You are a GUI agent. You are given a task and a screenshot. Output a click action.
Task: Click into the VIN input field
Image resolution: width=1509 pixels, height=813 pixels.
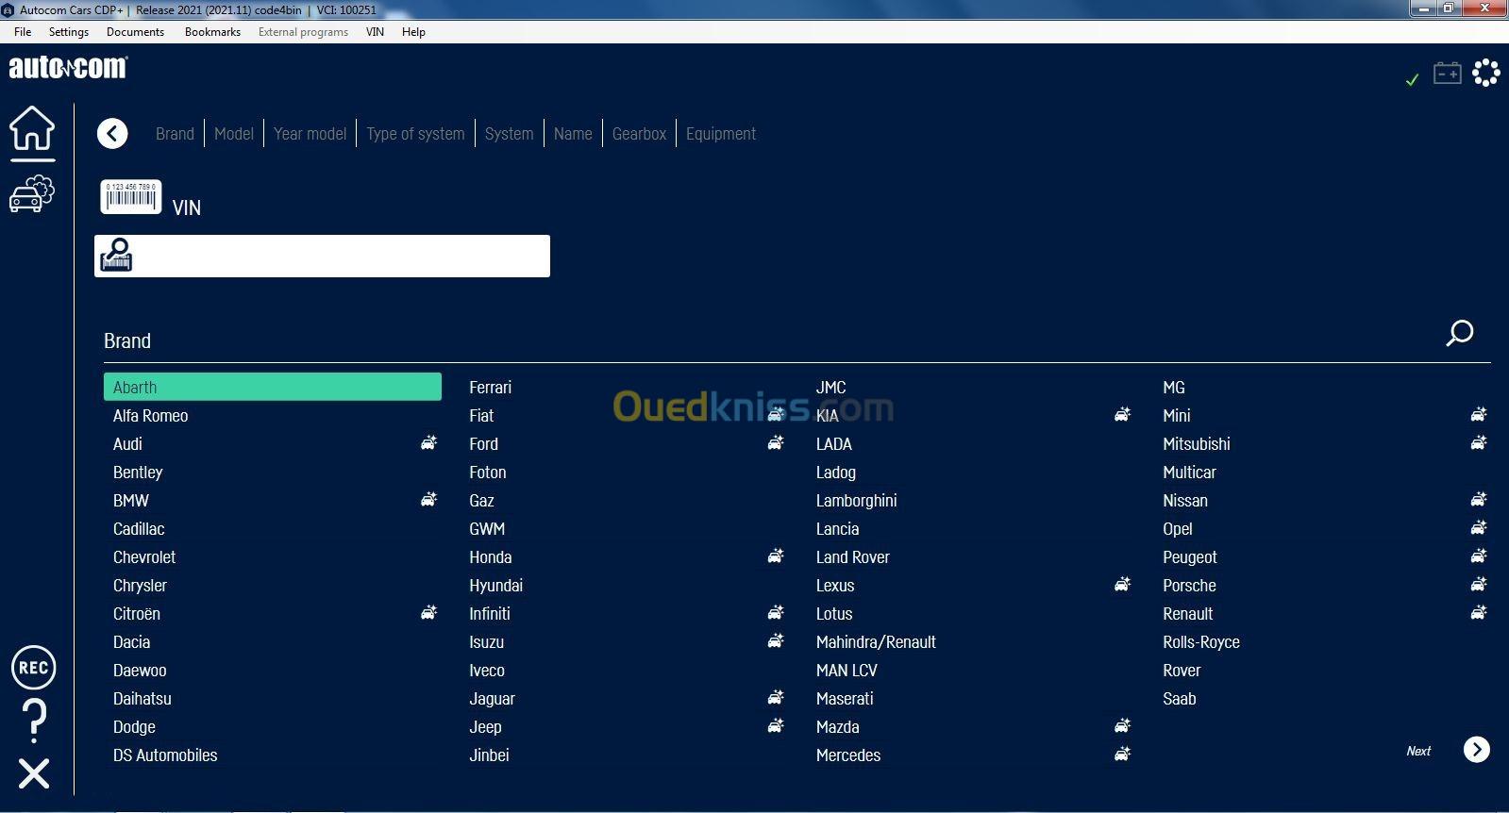click(x=322, y=256)
